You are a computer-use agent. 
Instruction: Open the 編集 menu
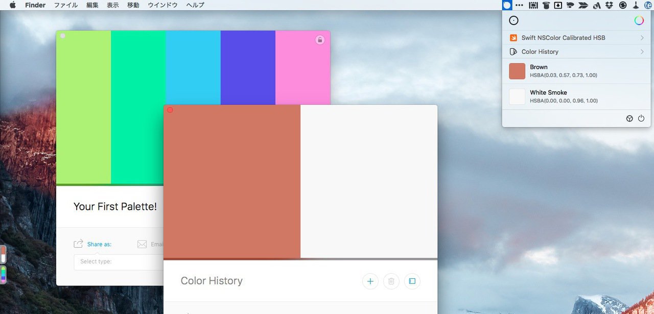(92, 5)
